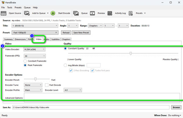Open the Video Encoder H.264 dropdown

point(34,49)
